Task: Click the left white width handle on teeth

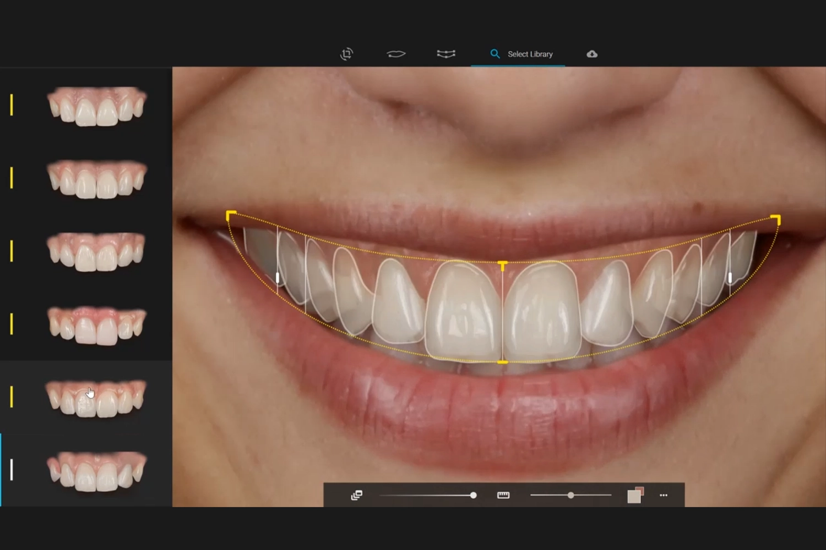Action: pyautogui.click(x=278, y=278)
